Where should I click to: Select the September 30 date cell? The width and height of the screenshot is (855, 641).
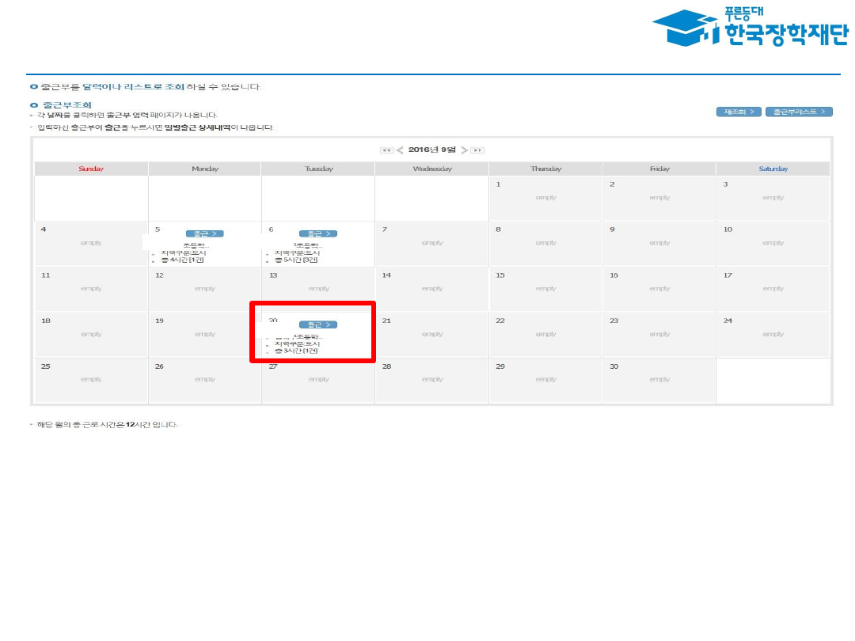(659, 380)
